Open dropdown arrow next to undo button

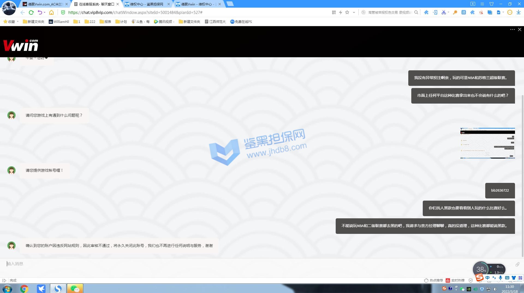click(44, 12)
